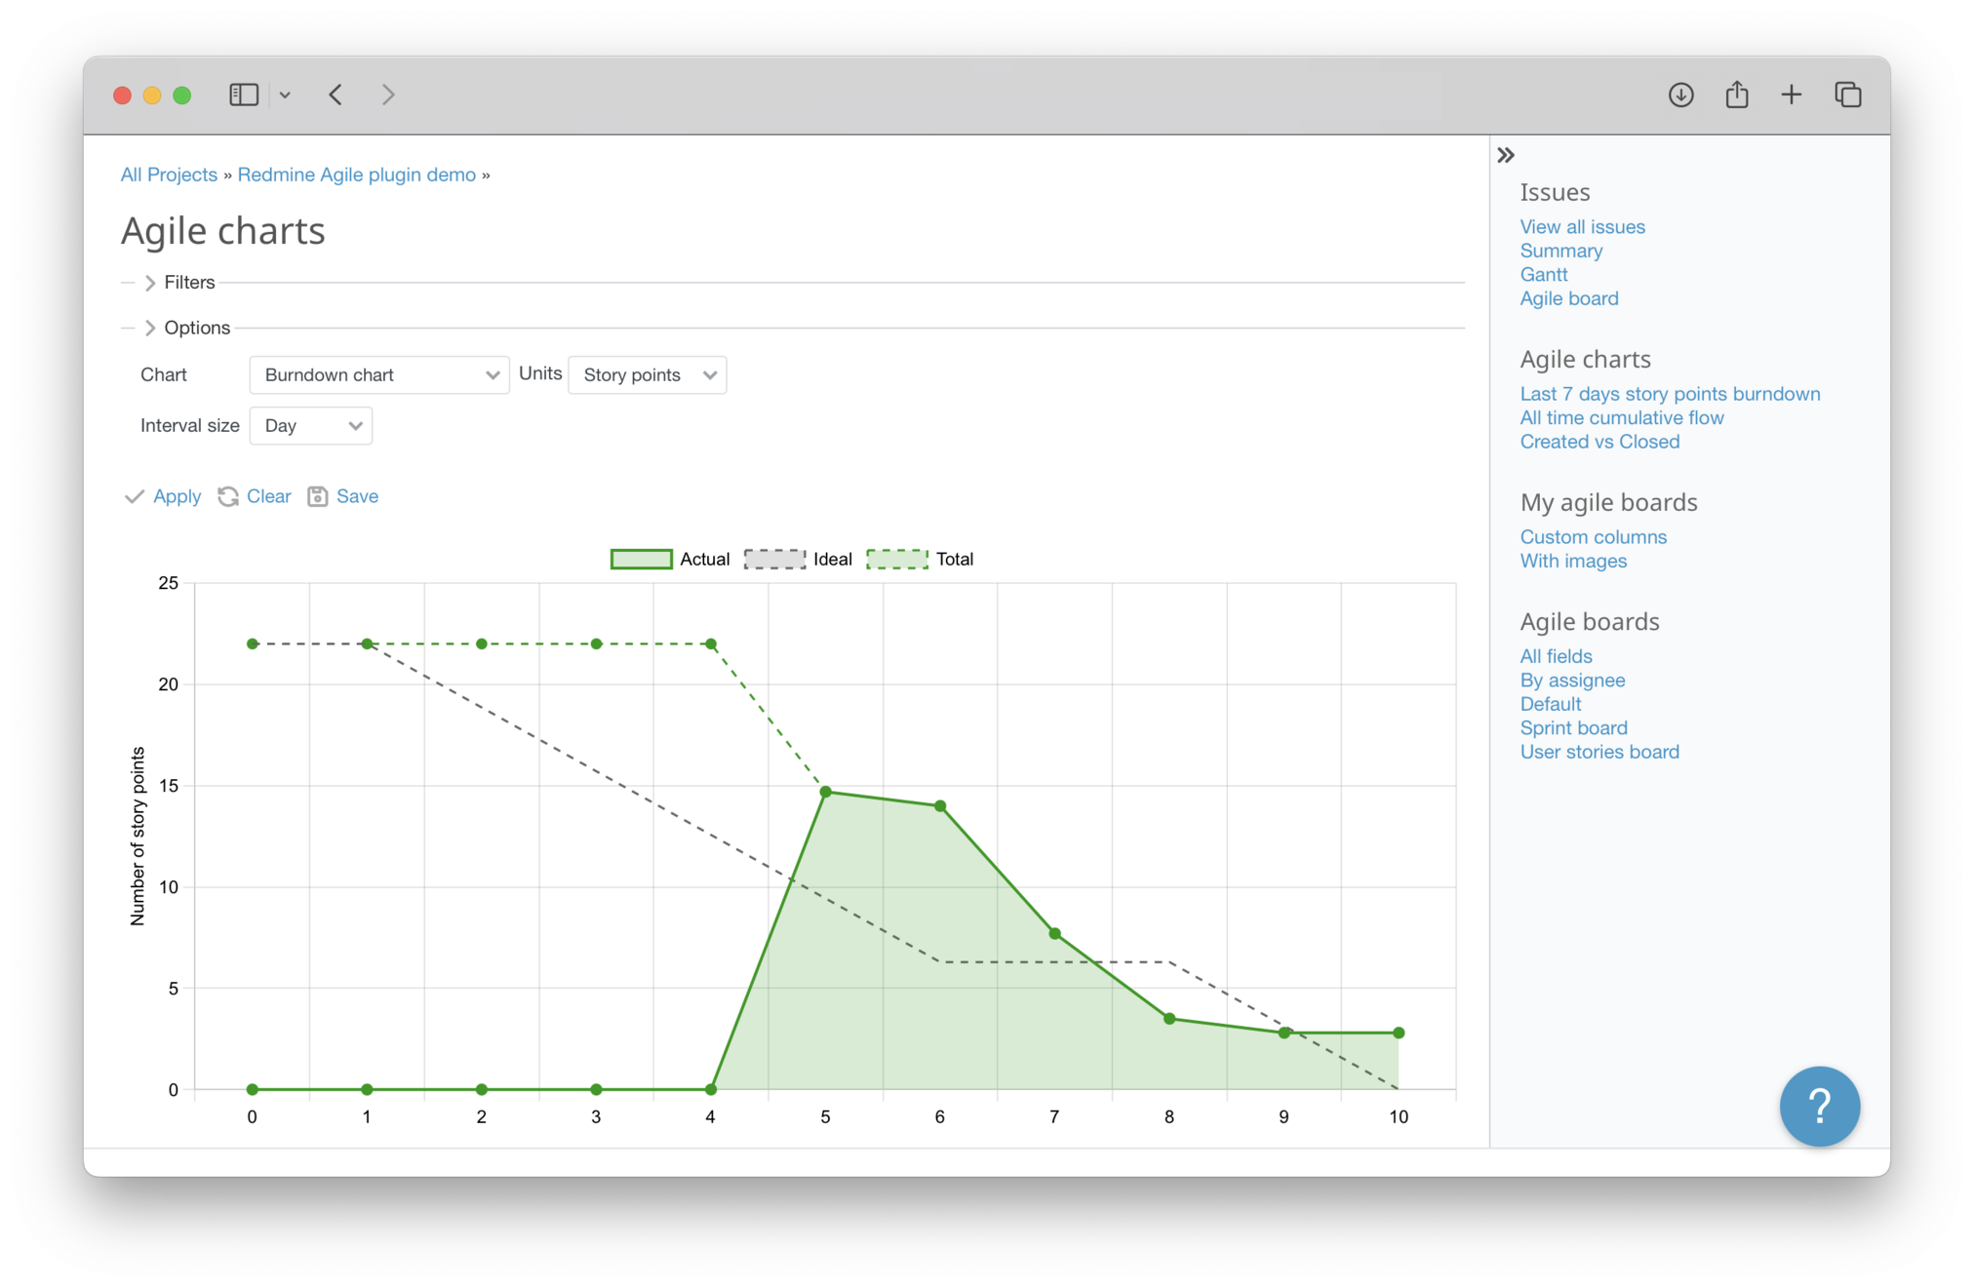Click the day 5 Actual data point
This screenshot has width=1974, height=1287.
click(825, 792)
